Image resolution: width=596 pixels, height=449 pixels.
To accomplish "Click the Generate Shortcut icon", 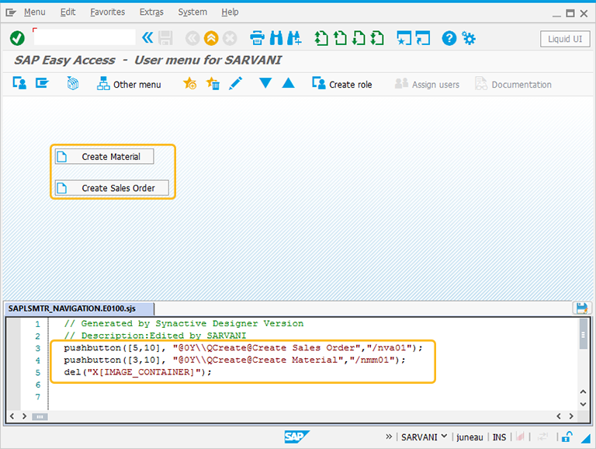I will pos(423,38).
